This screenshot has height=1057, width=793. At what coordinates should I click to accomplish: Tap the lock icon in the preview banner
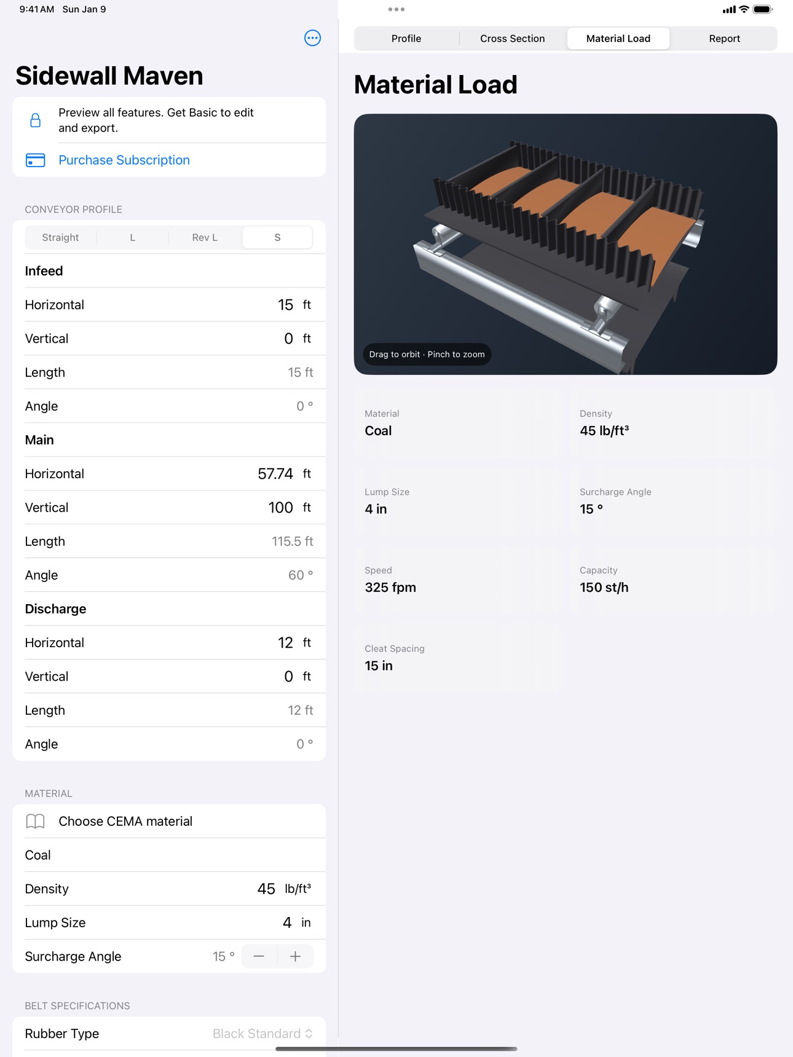click(x=36, y=120)
